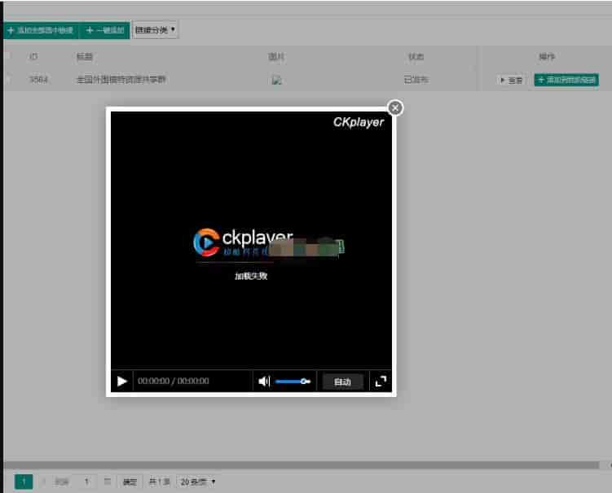Screen dimensions: 612x493
Task: Click the preview button in row 3564
Action: (x=511, y=80)
